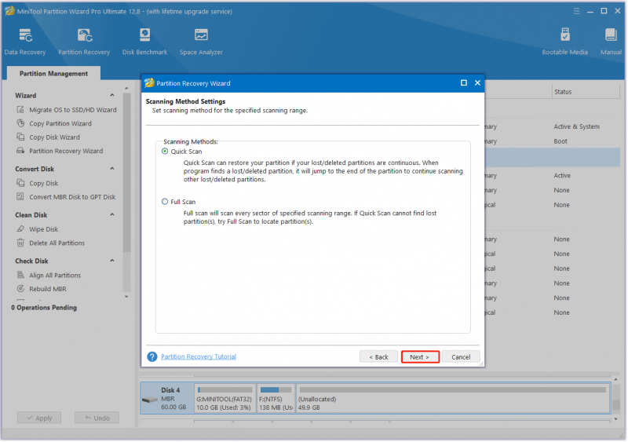Click the Back button
The width and height of the screenshot is (628, 442).
tap(378, 356)
